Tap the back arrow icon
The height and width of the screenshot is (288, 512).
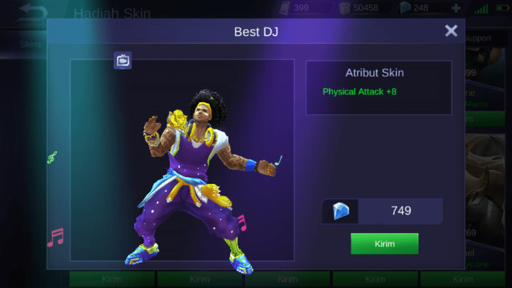point(32,12)
